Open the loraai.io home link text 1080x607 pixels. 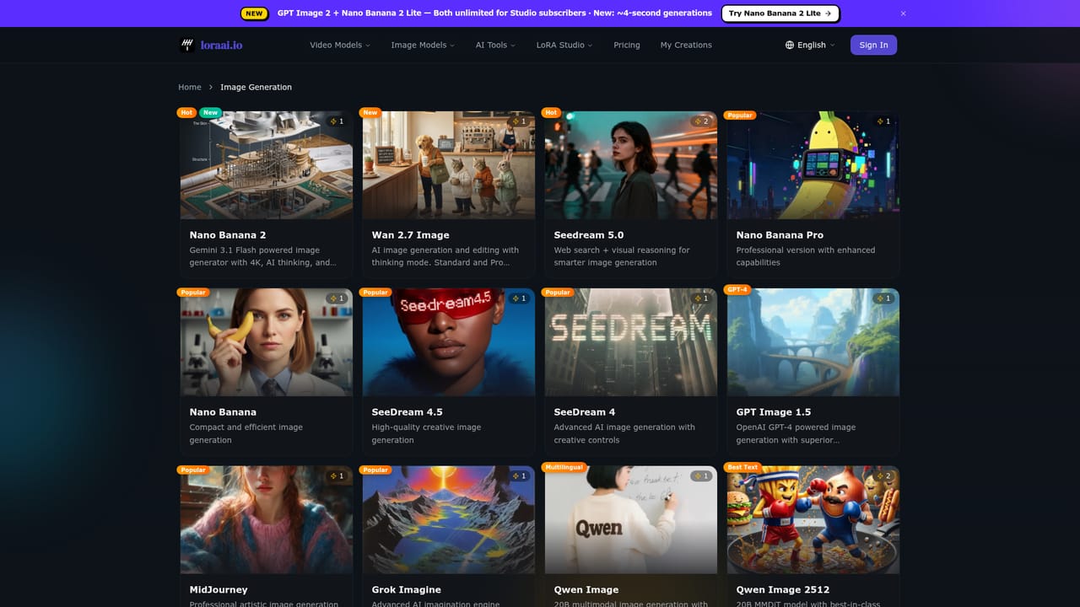pyautogui.click(x=222, y=45)
